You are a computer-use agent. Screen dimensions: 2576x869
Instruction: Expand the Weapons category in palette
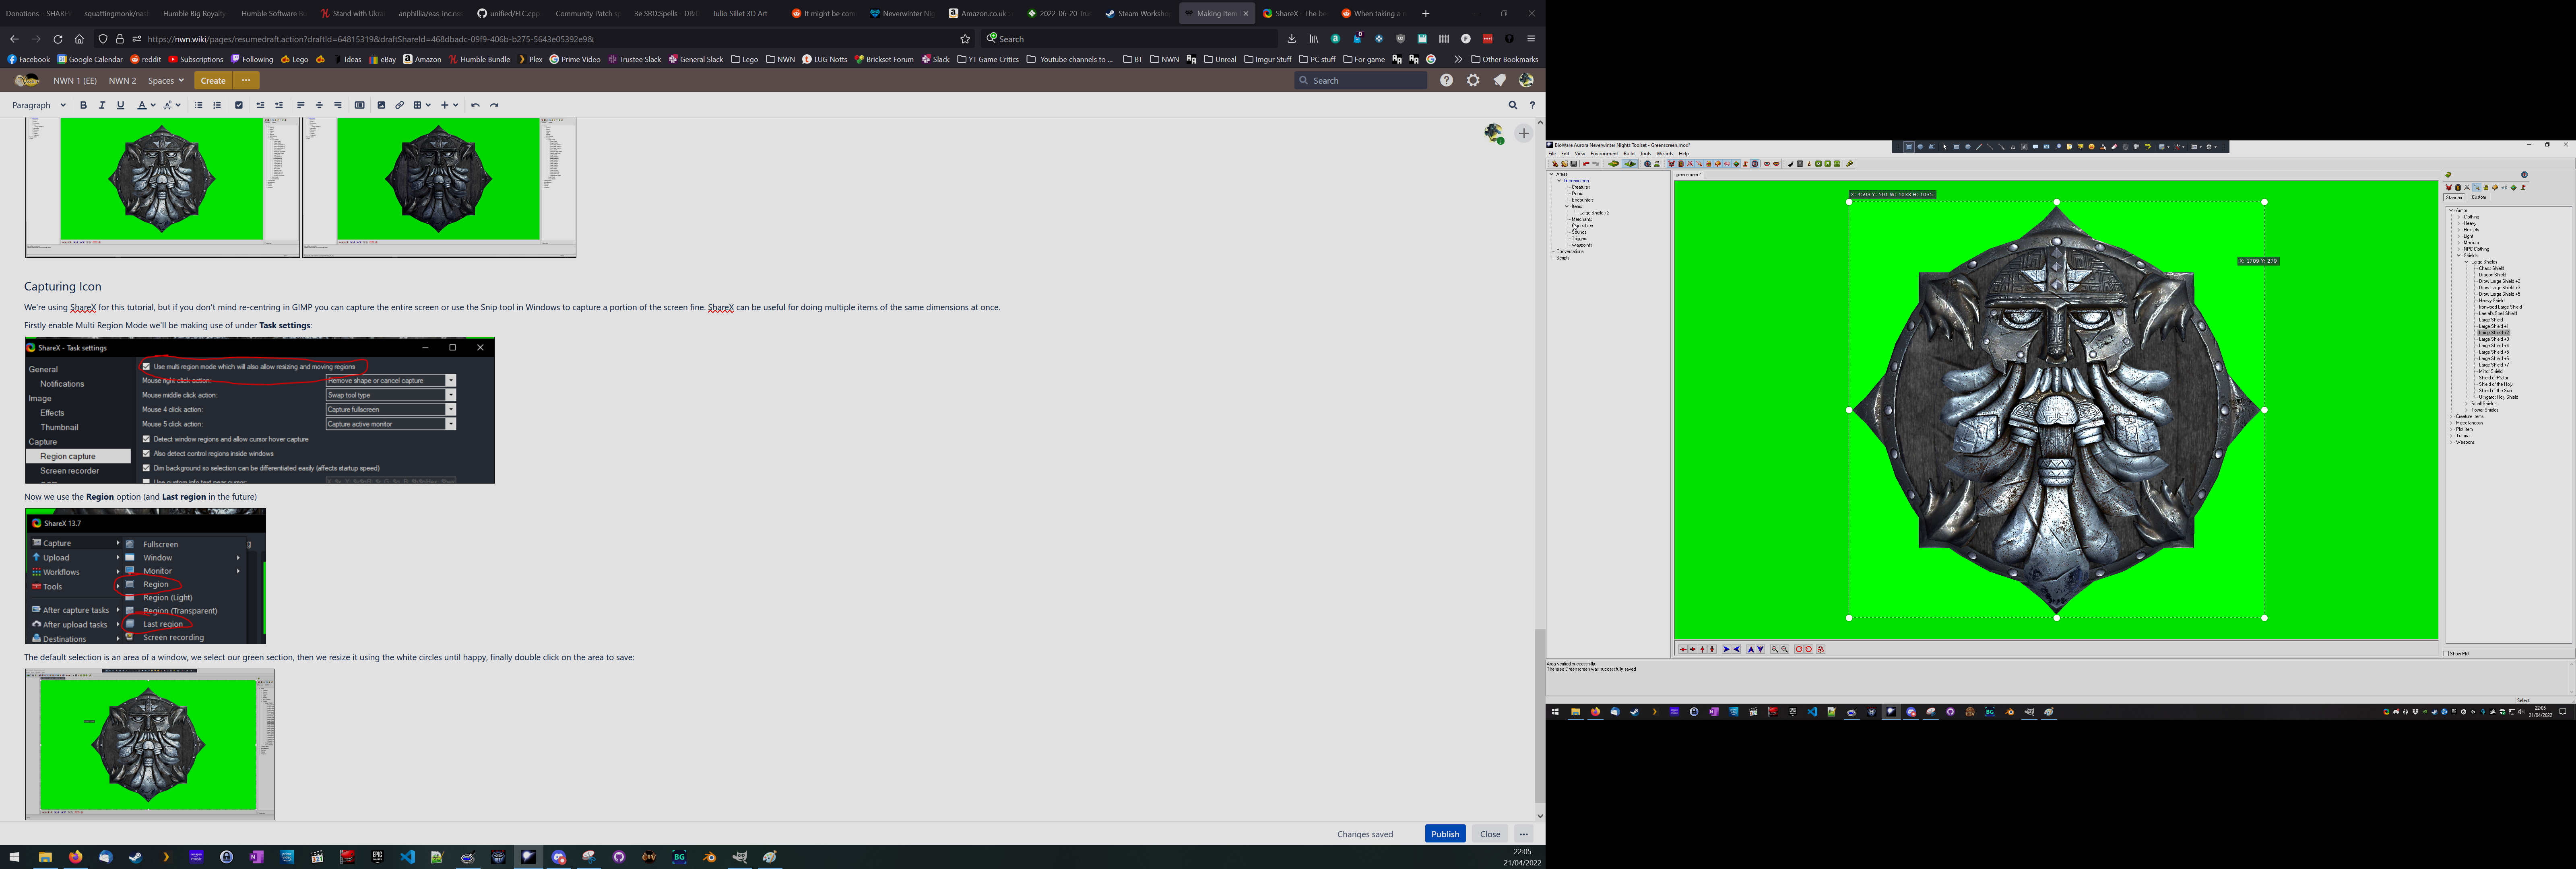(2451, 443)
